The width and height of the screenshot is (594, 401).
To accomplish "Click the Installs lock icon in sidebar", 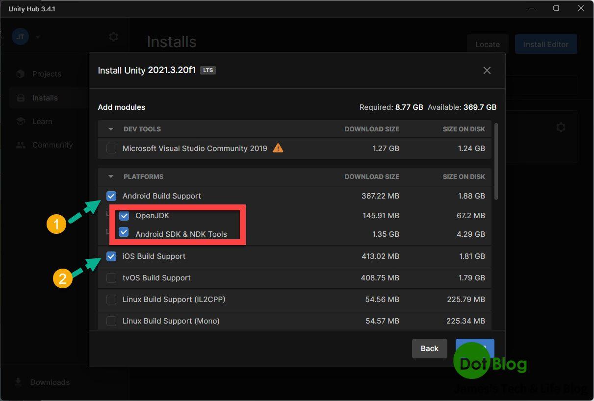I will point(21,98).
